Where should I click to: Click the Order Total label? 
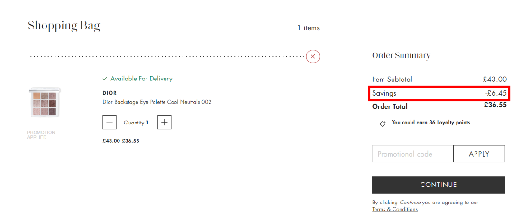click(390, 106)
